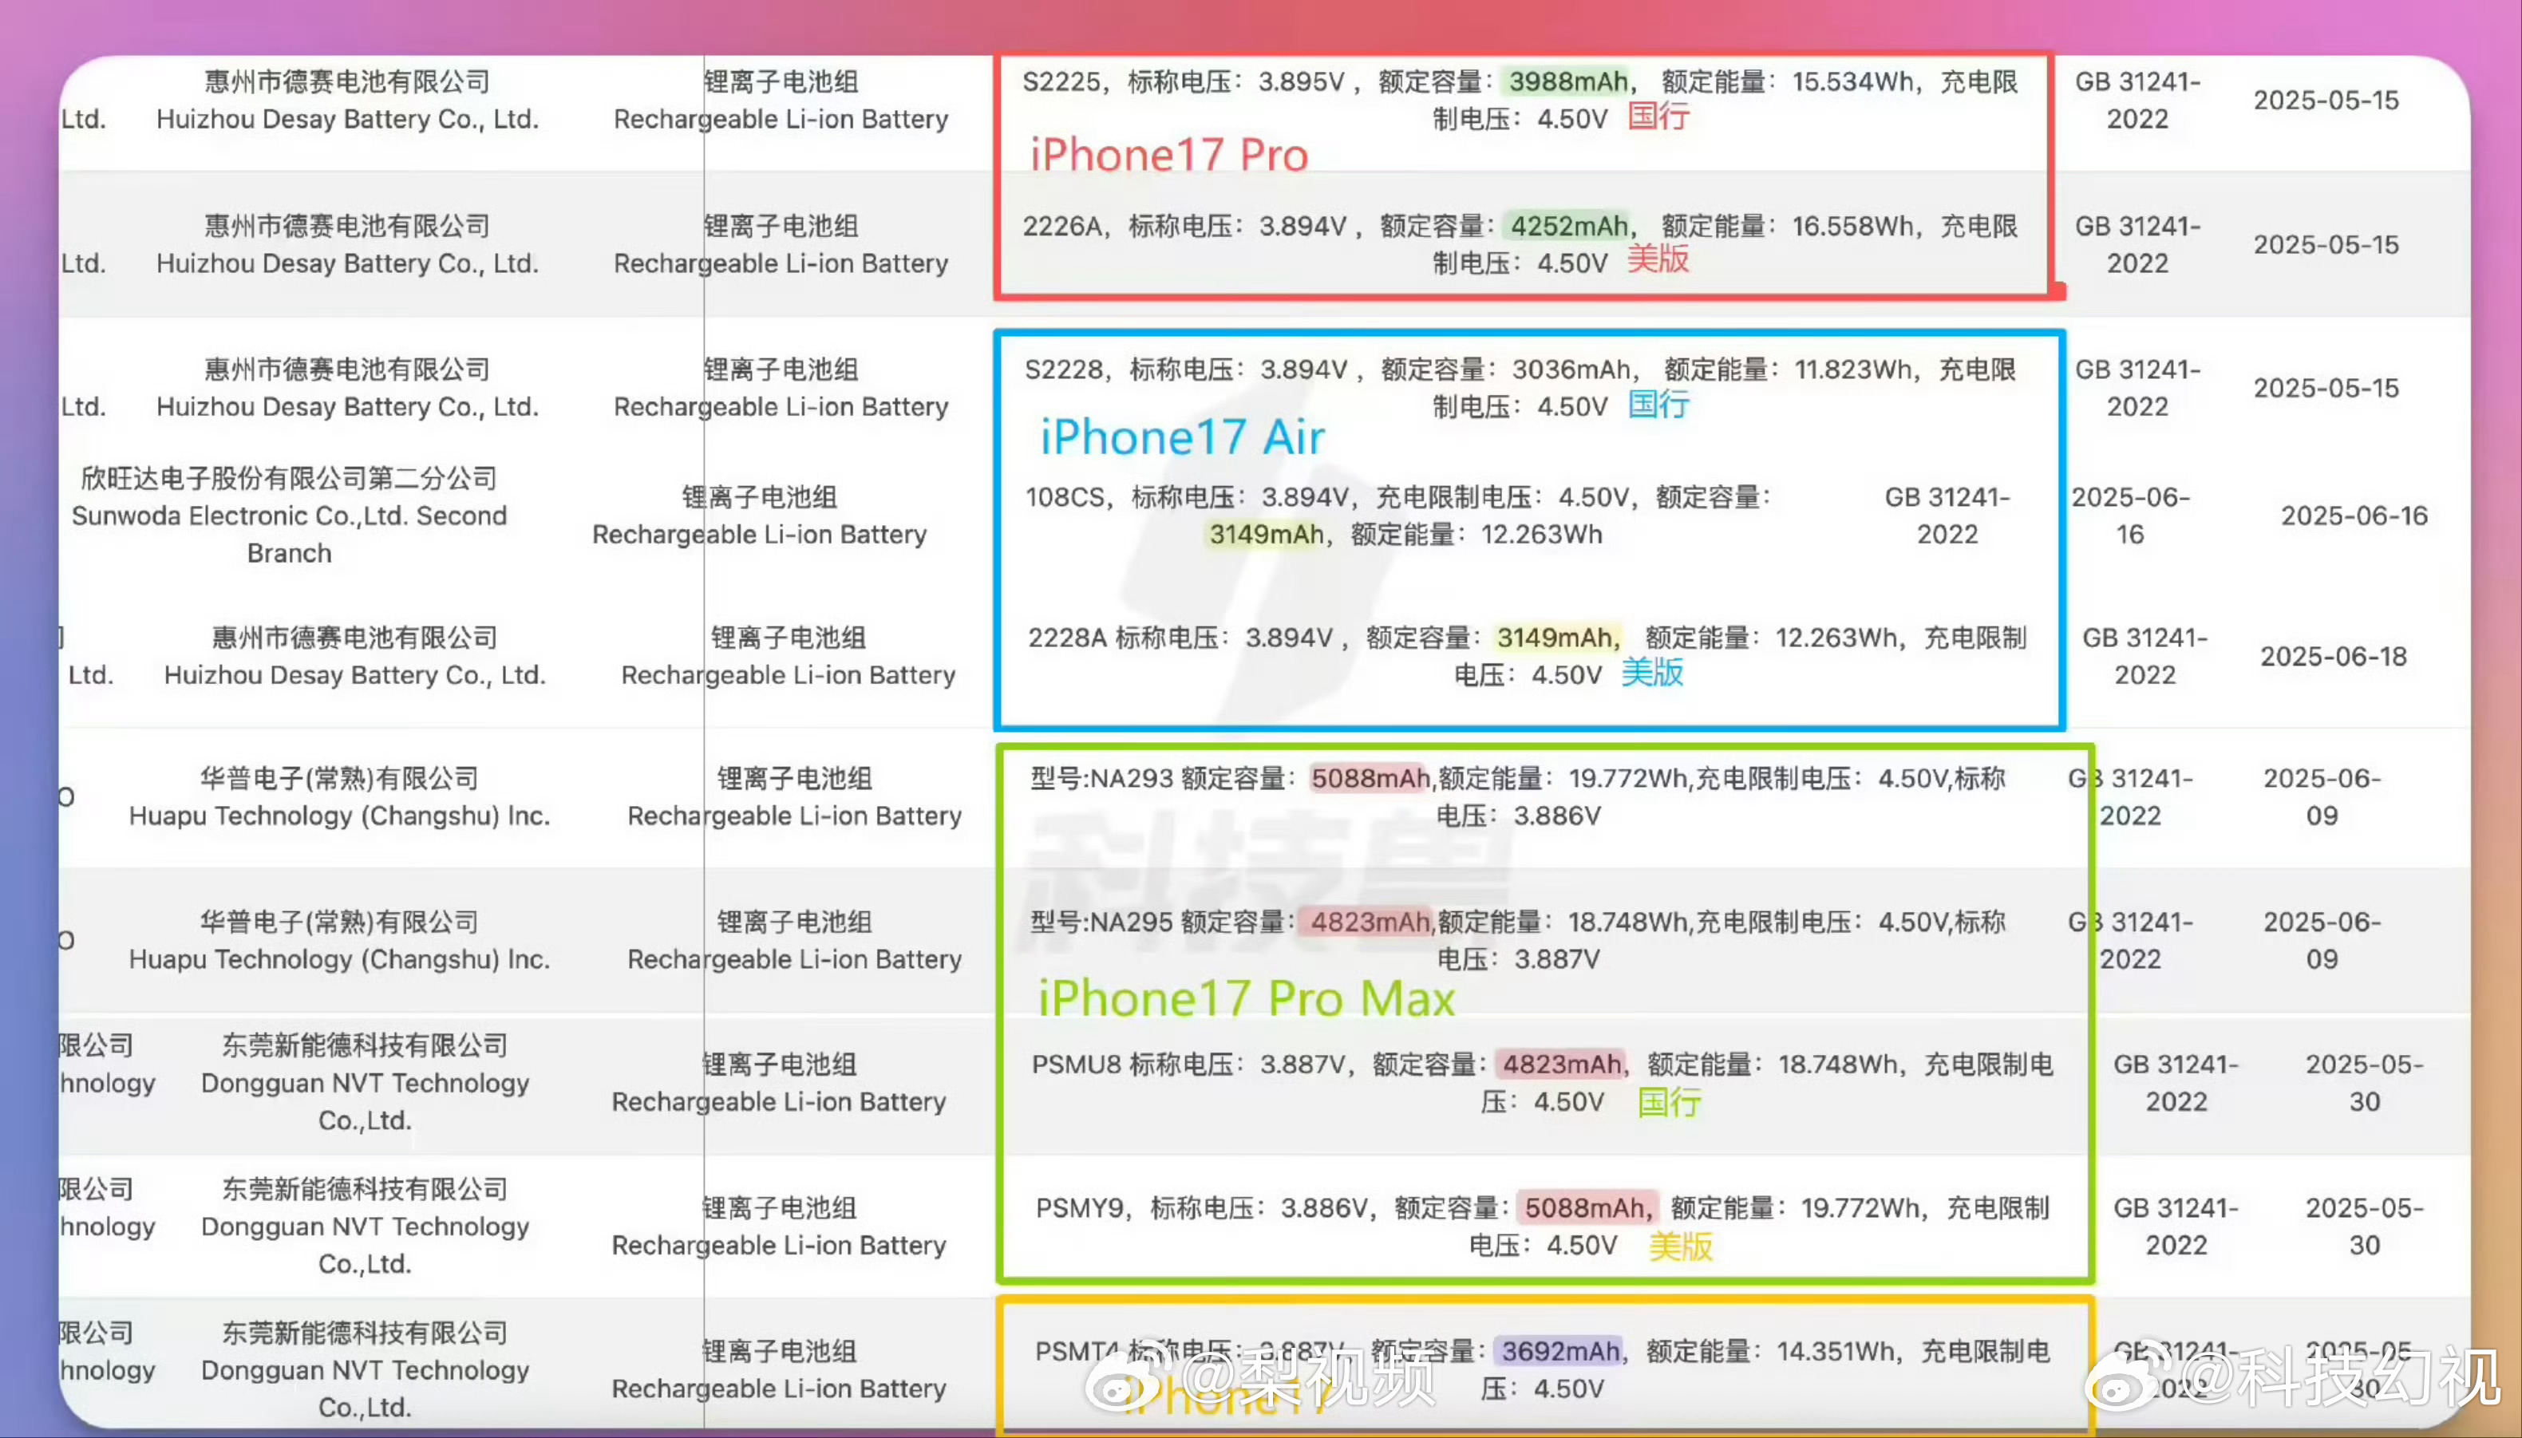The height and width of the screenshot is (1438, 2522).
Task: Click the 4823mAh value in the NA295 row
Action: pyautogui.click(x=1370, y=922)
